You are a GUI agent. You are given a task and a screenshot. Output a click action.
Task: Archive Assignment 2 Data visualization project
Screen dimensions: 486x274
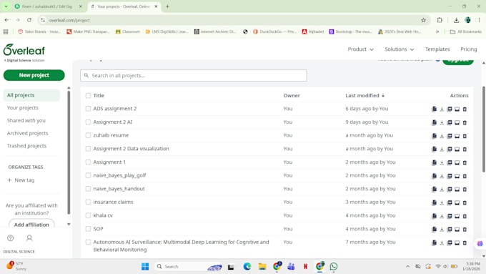457,149
